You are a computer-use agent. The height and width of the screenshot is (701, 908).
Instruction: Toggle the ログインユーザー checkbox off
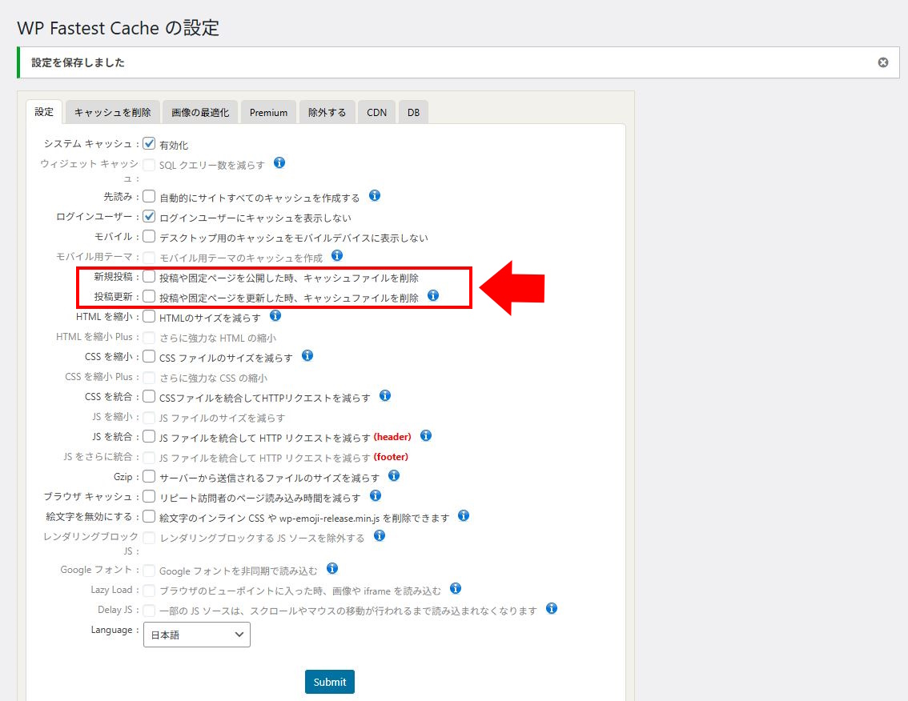(149, 217)
